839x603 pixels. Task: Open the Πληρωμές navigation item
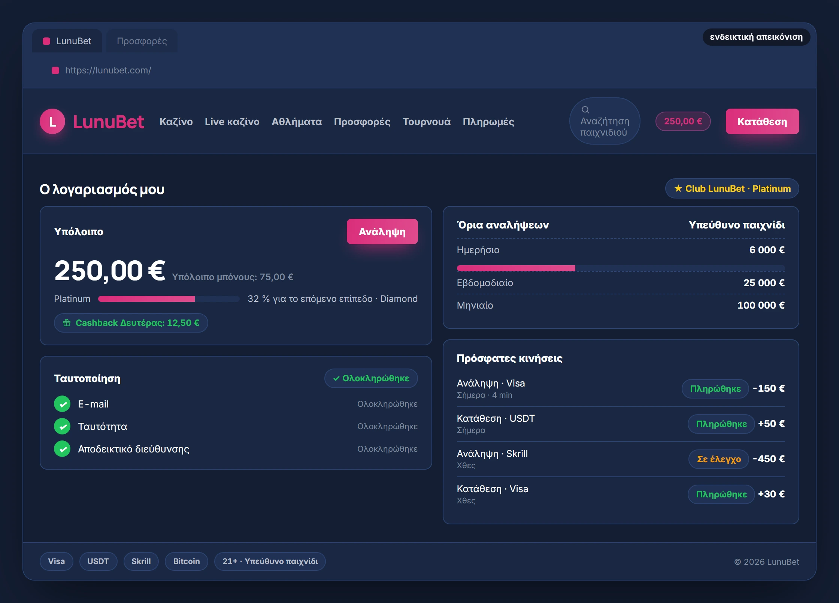point(488,122)
